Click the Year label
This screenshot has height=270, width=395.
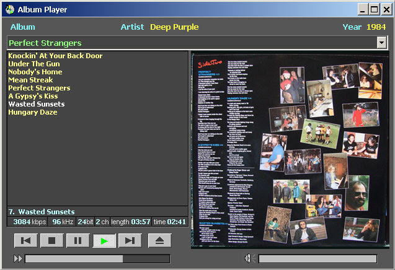tap(352, 27)
